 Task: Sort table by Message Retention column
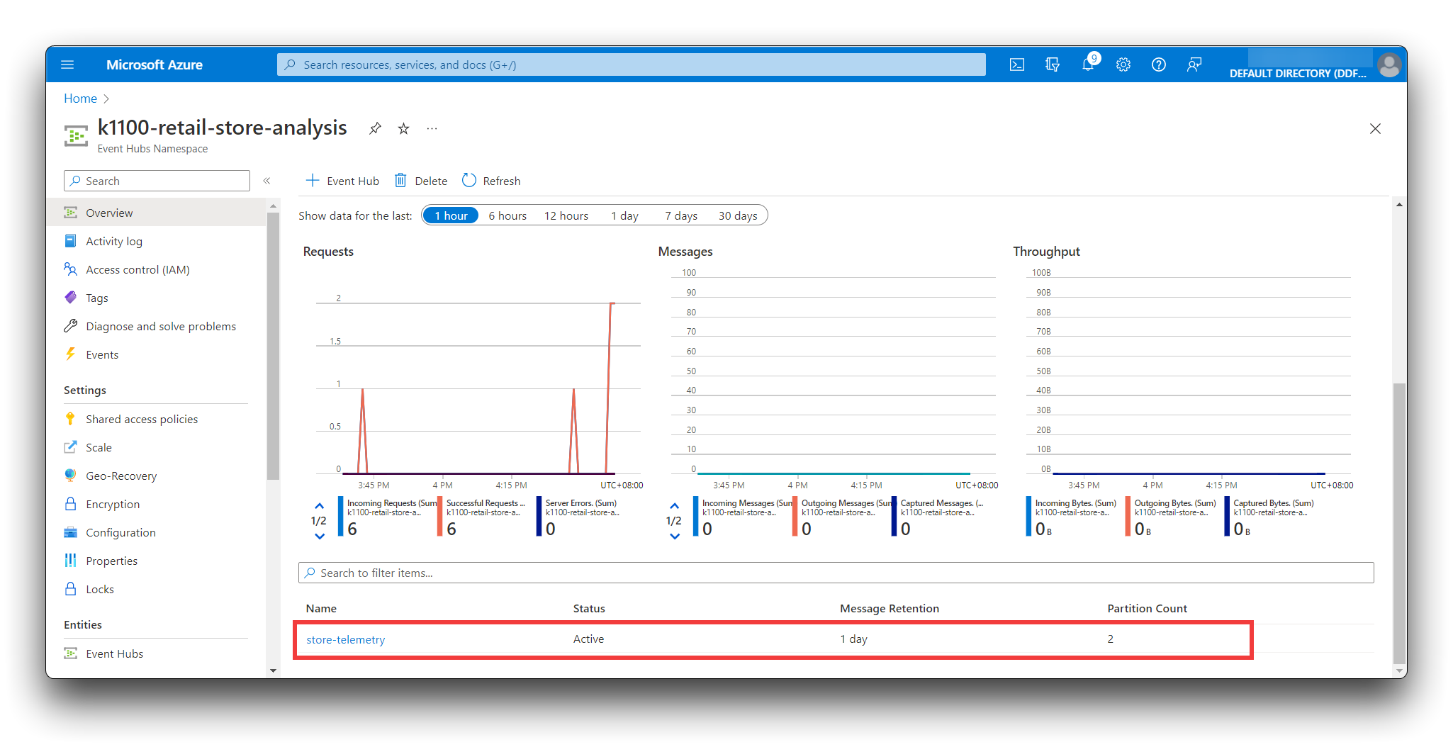890,608
